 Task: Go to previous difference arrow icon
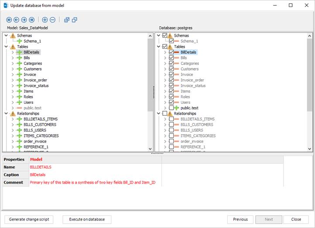pos(17,20)
